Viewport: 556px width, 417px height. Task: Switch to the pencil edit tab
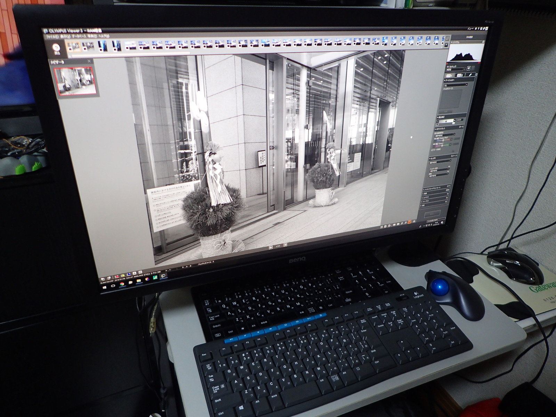[470, 74]
